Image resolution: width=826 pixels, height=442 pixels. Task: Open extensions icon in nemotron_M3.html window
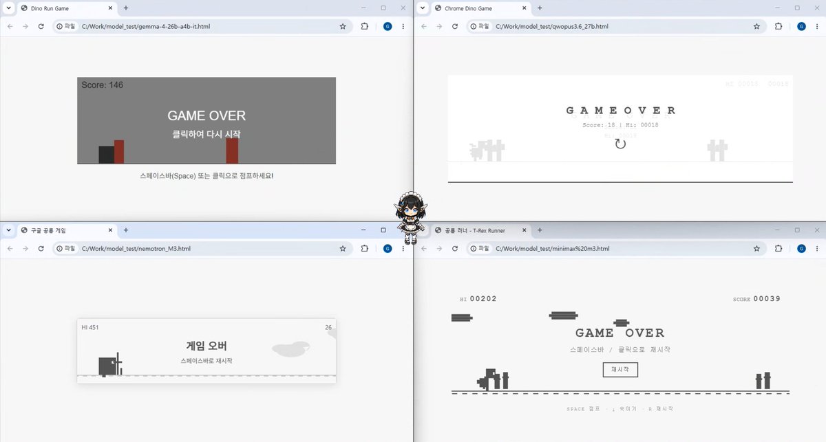click(x=365, y=248)
